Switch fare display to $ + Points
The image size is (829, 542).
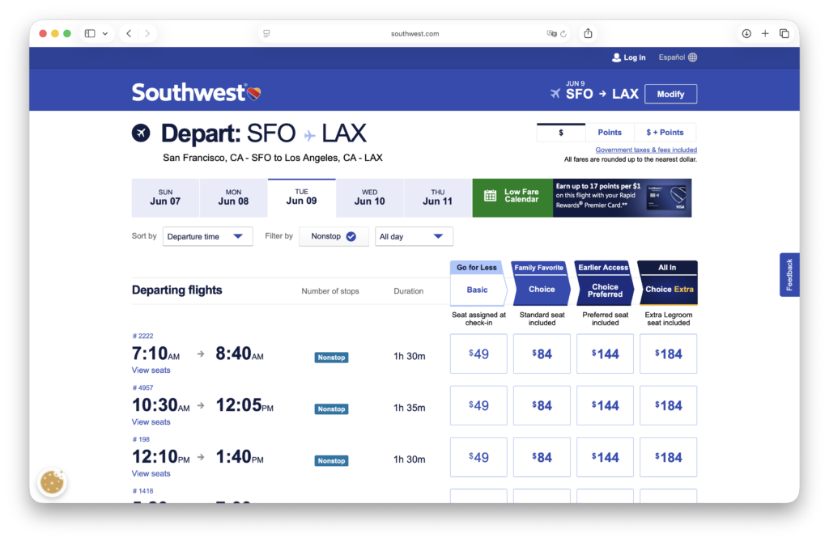pyautogui.click(x=665, y=133)
